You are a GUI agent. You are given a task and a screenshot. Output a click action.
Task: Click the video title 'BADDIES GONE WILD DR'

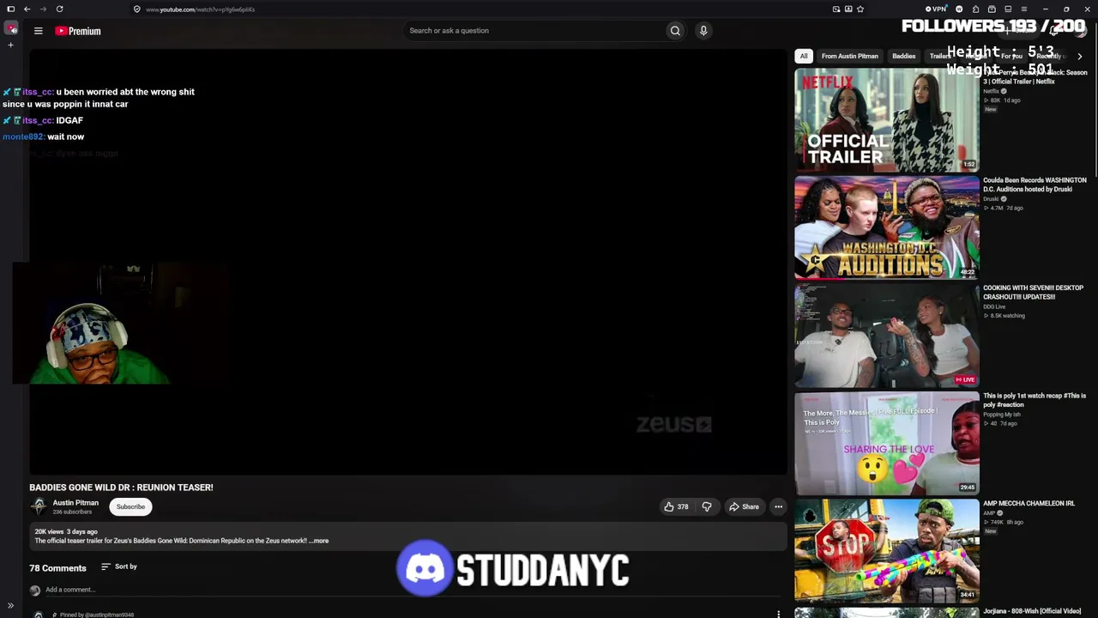[x=121, y=488]
